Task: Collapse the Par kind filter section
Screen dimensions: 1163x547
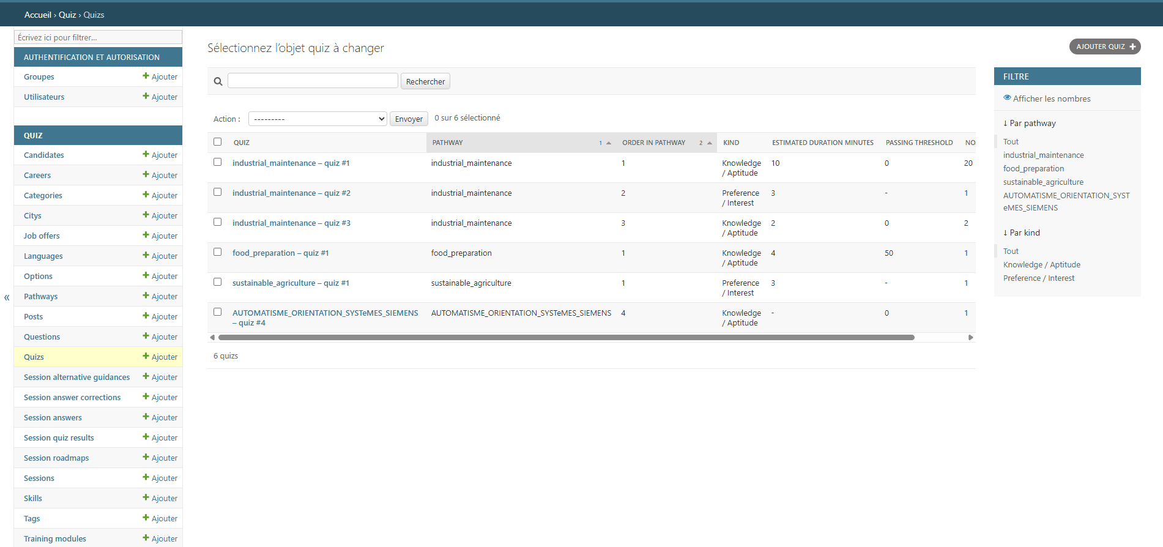Action: point(1022,233)
